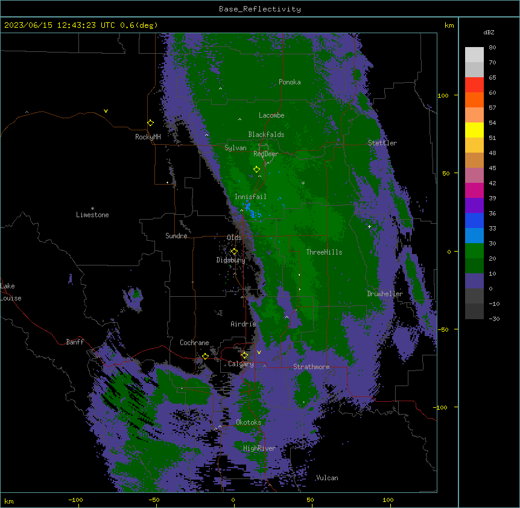
Task: Click the km label in bottom-left corner
Action: pyautogui.click(x=9, y=501)
